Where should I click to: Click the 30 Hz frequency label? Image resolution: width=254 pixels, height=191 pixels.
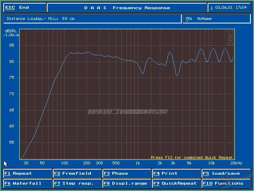pos(26,163)
